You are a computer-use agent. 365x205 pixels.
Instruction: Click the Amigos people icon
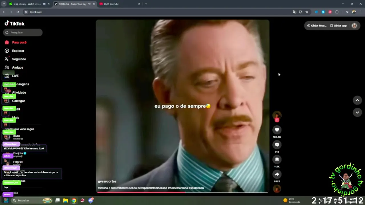pyautogui.click(x=7, y=67)
